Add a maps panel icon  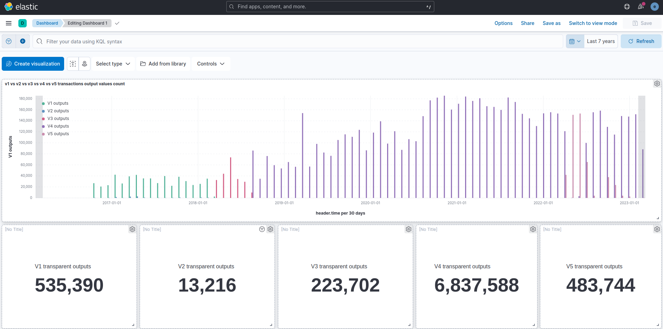click(85, 64)
